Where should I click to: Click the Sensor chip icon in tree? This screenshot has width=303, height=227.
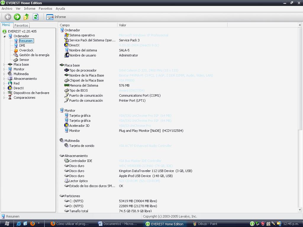[x=16, y=60]
